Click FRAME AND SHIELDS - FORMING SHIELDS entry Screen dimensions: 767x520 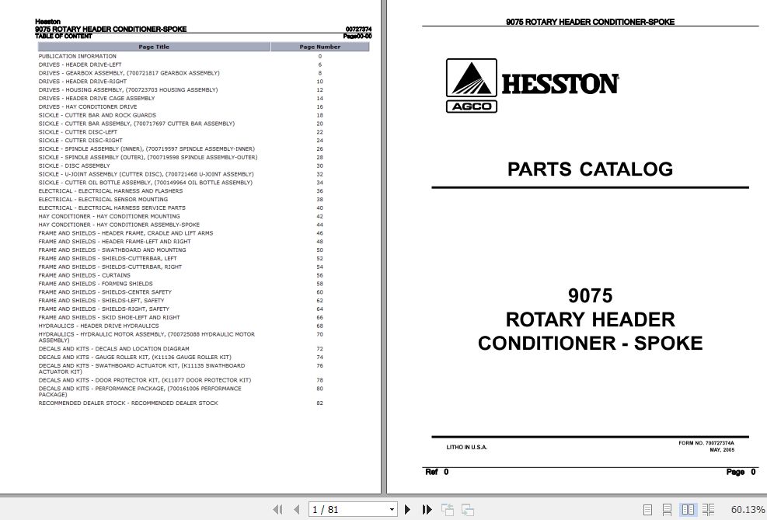point(96,284)
